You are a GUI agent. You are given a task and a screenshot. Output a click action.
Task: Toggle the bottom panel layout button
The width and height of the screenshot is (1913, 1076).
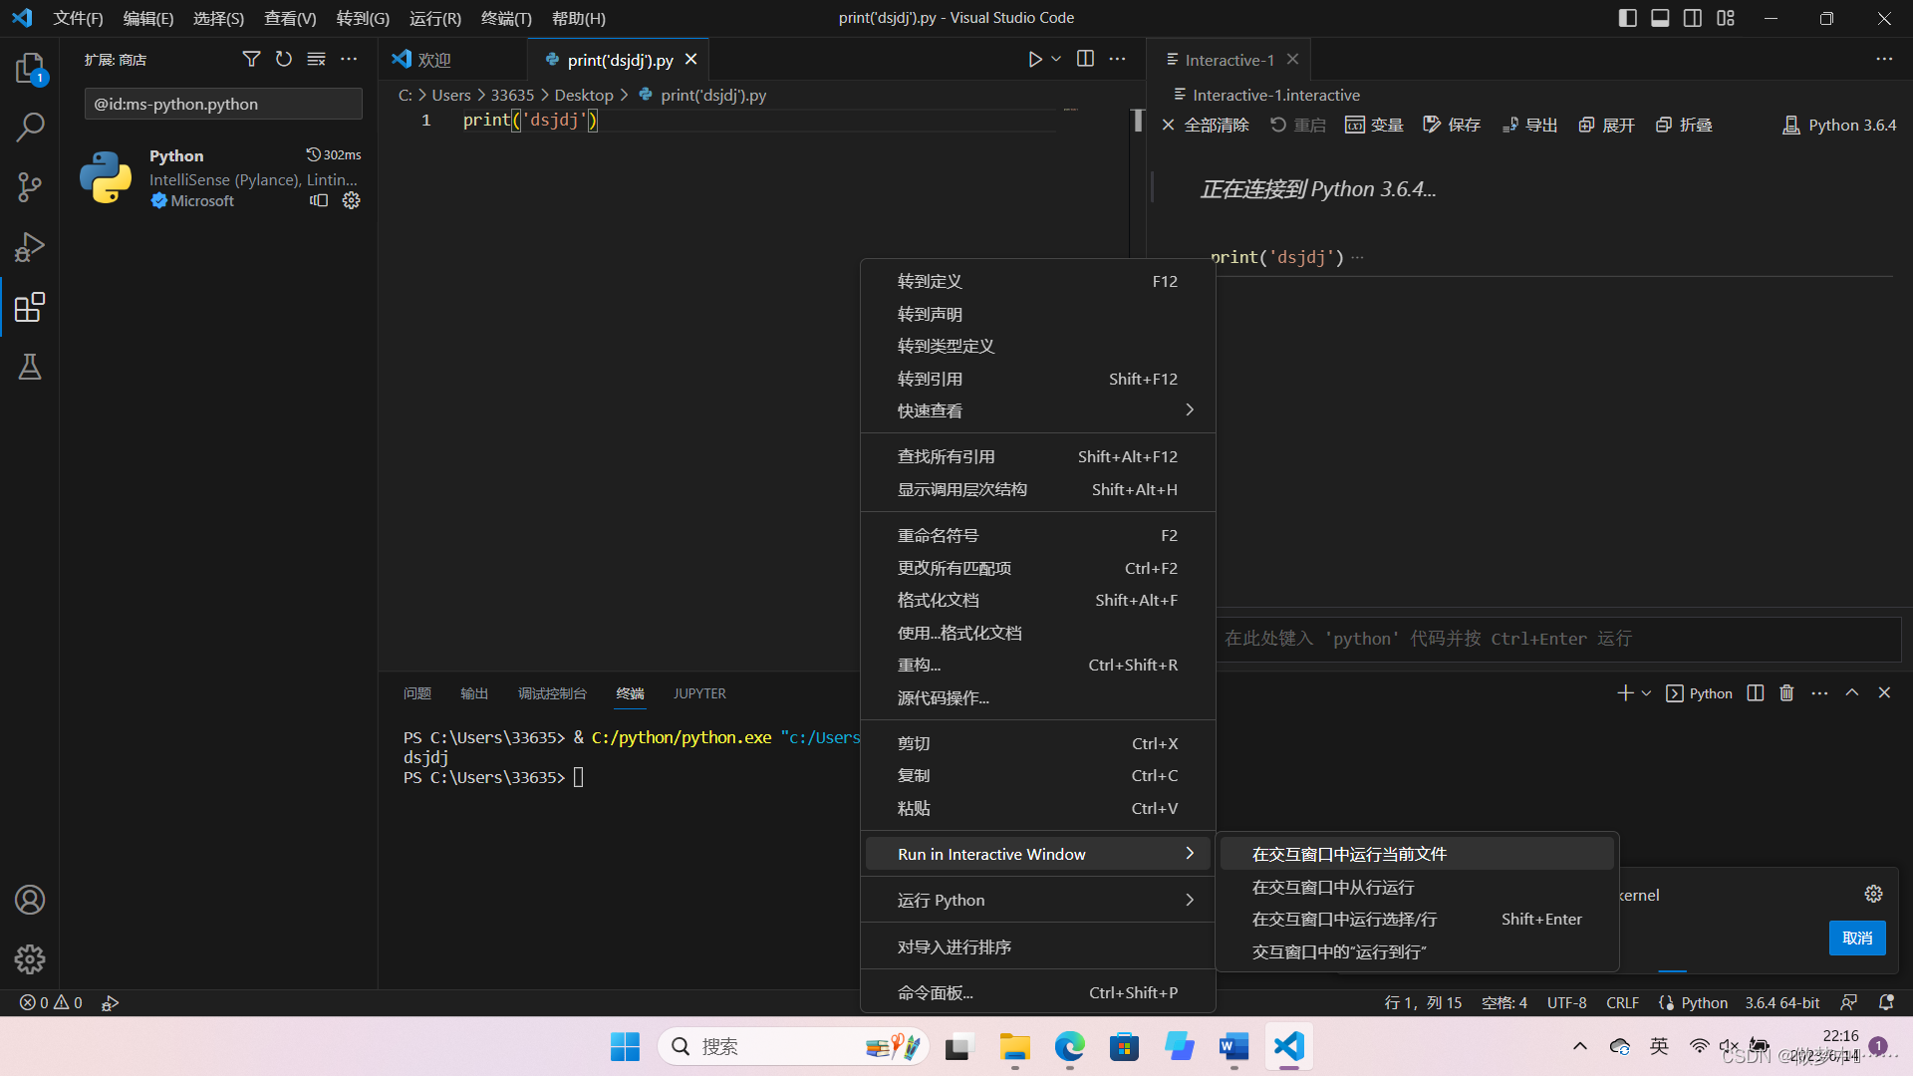[1660, 18]
